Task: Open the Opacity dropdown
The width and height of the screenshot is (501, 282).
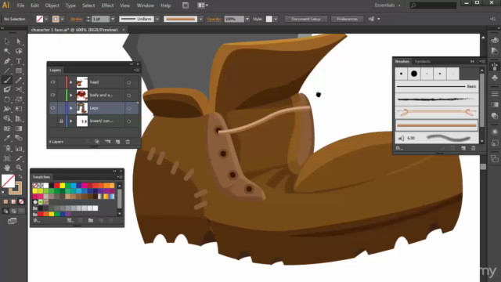Action: tap(247, 19)
